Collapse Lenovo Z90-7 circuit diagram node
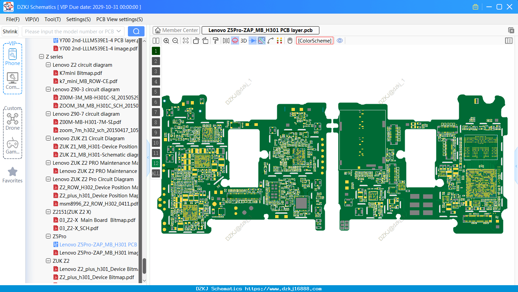Screen dimensions: 518x292 pyautogui.click(x=48, y=114)
